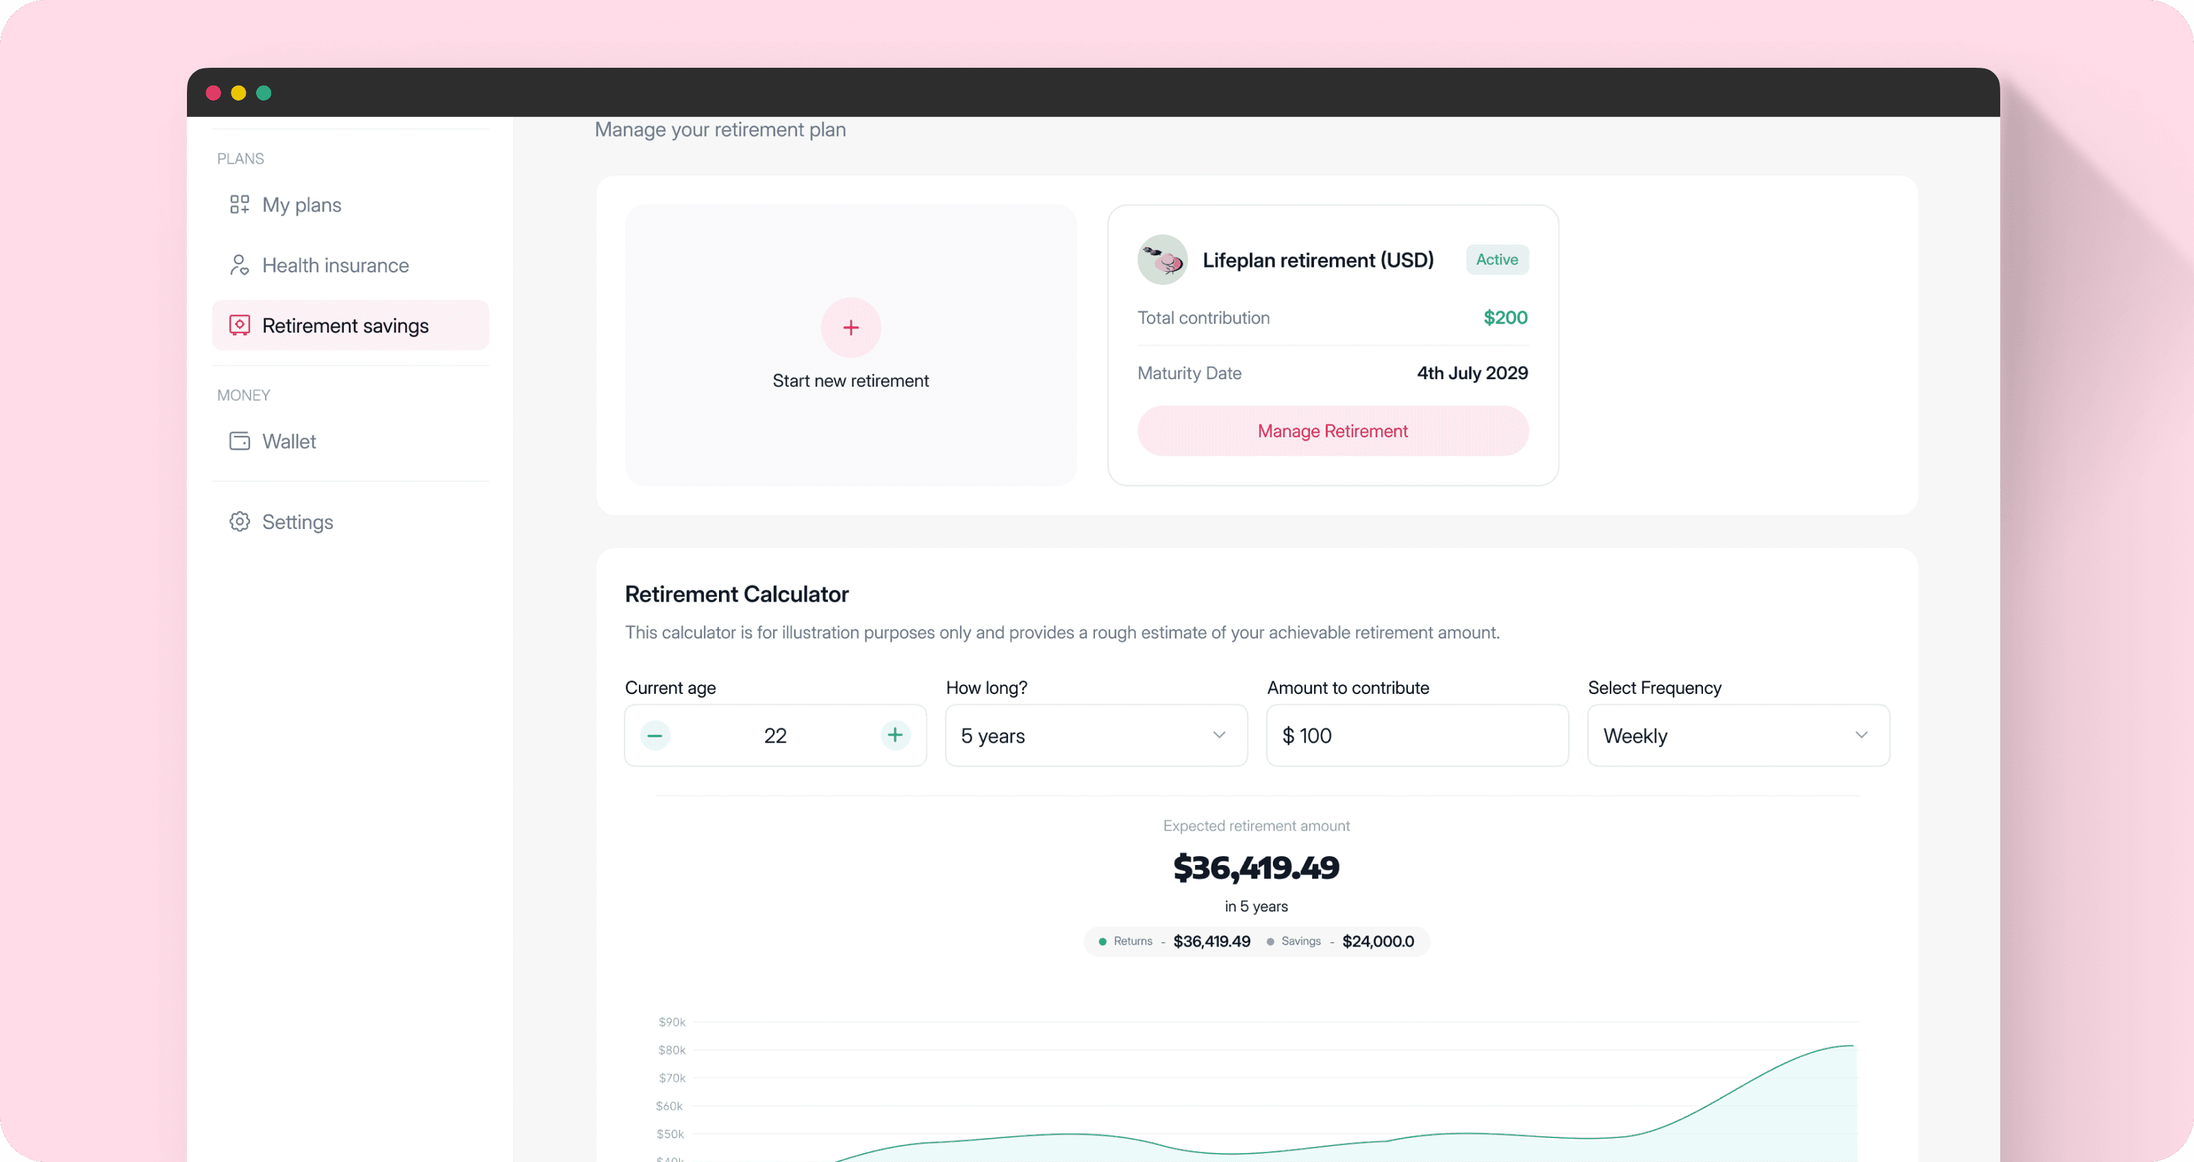
Task: Click the red close window dot
Action: pyautogui.click(x=213, y=93)
